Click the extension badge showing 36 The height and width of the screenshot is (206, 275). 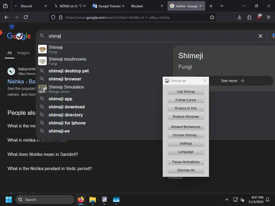259,17
